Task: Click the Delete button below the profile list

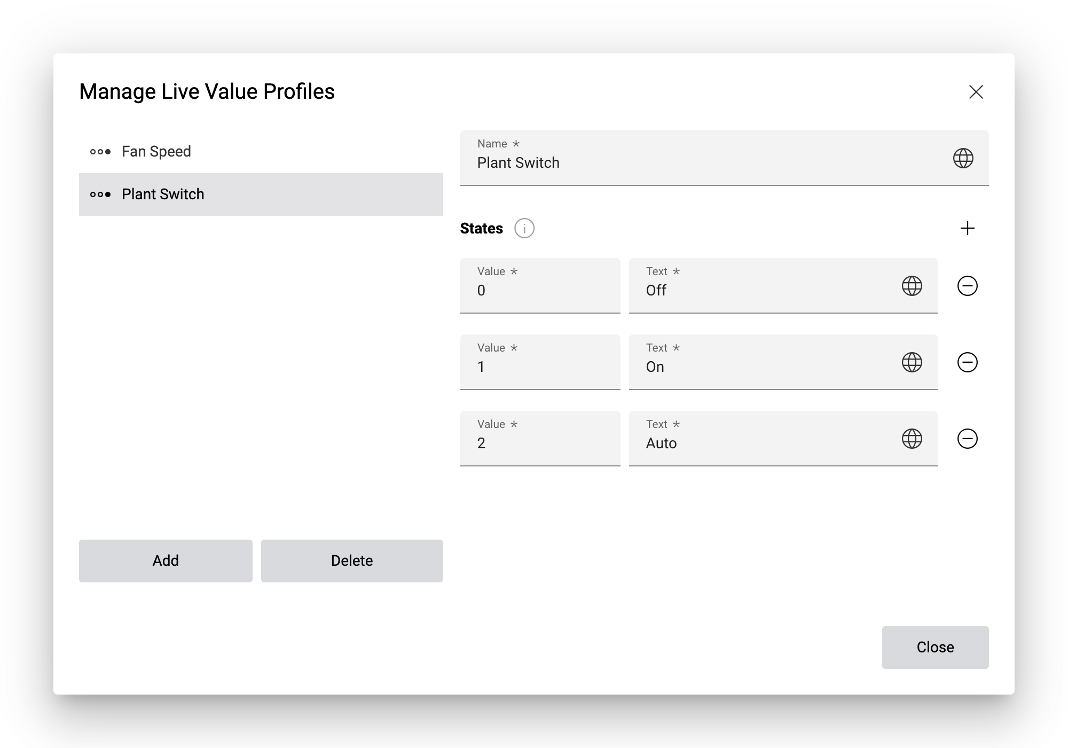Action: 352,560
